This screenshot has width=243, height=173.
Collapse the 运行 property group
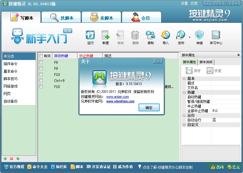(184, 115)
